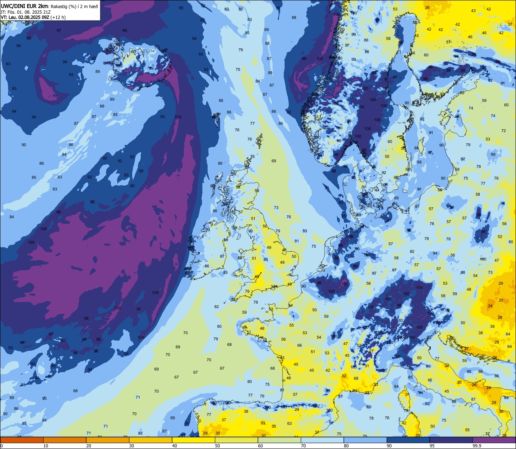Viewport: 516px width, 449px height.
Task: Select the medium blue 80–90 legend swatch
Action: 365,440
